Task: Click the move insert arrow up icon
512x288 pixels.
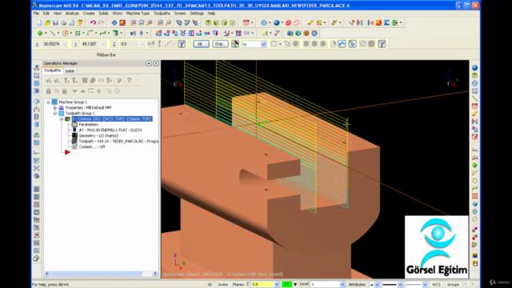Action: click(x=83, y=91)
